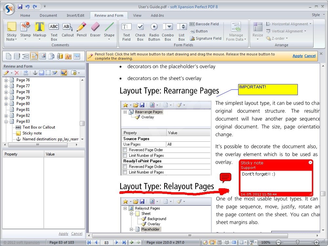The image size is (328, 246).
Task: Insert a Radio Button form field
Action: (x=154, y=32)
